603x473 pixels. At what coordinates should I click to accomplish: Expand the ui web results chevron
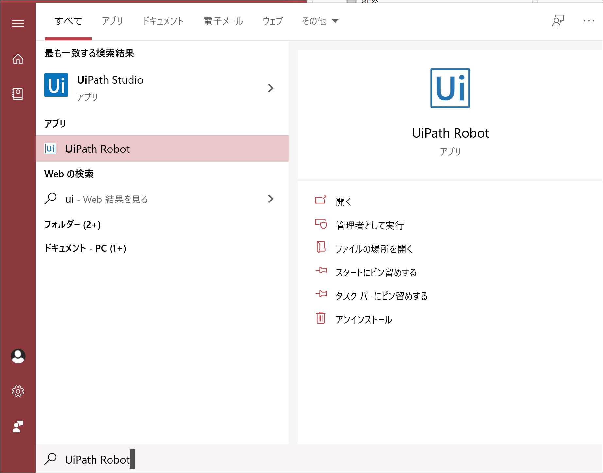click(271, 199)
